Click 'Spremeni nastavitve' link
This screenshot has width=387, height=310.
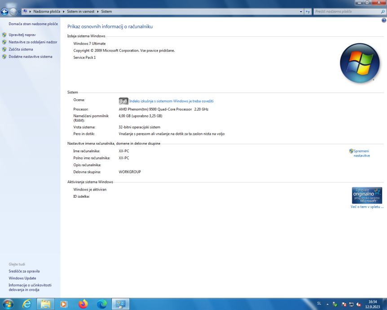click(362, 153)
